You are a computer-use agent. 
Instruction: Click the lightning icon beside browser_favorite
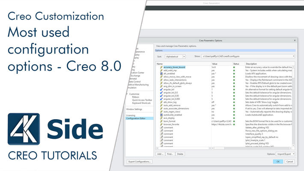(x=161, y=124)
